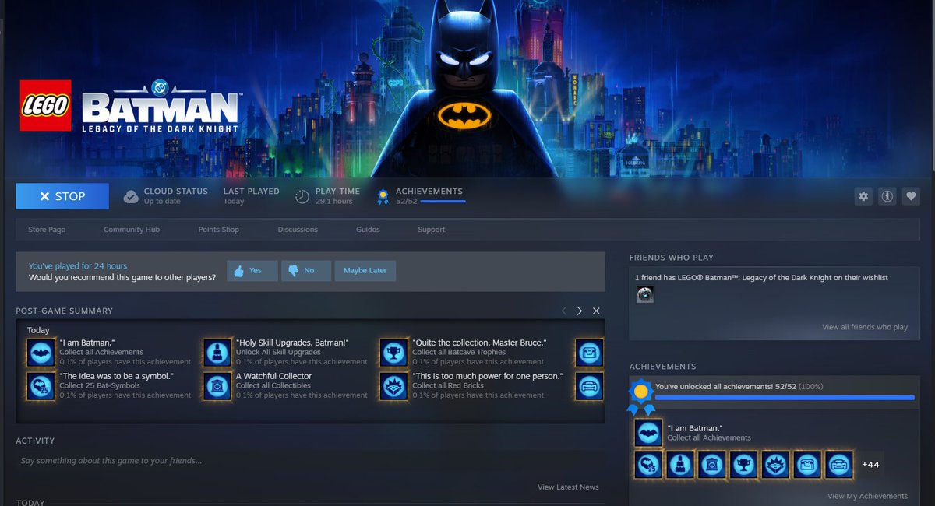Expand the +44 more achievements
The width and height of the screenshot is (935, 506).
click(870, 465)
